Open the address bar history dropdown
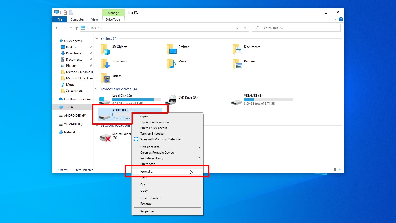Image resolution: width=396 pixels, height=223 pixels. tap(237, 28)
